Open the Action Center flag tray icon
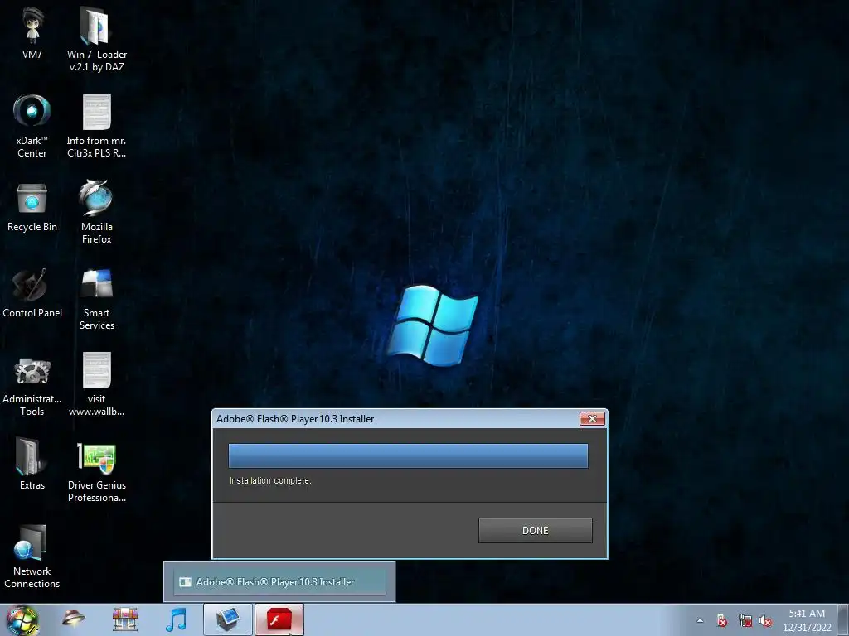The height and width of the screenshot is (636, 849). click(722, 620)
